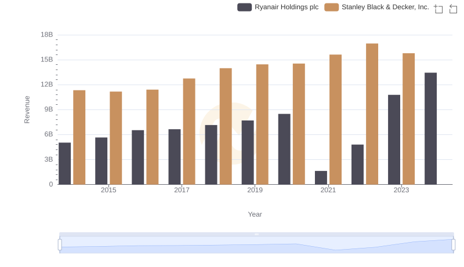This screenshot has height=267, width=464.
Task: Click last Ryanair bar after 2023
Action: [x=430, y=129]
